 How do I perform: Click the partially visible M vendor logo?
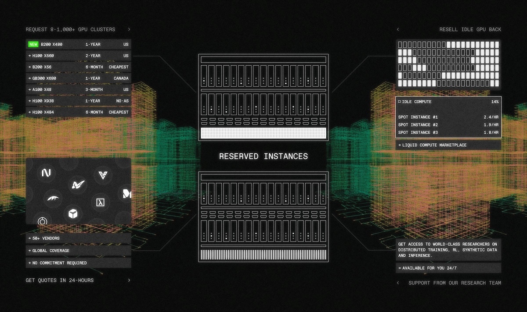(x=126, y=194)
